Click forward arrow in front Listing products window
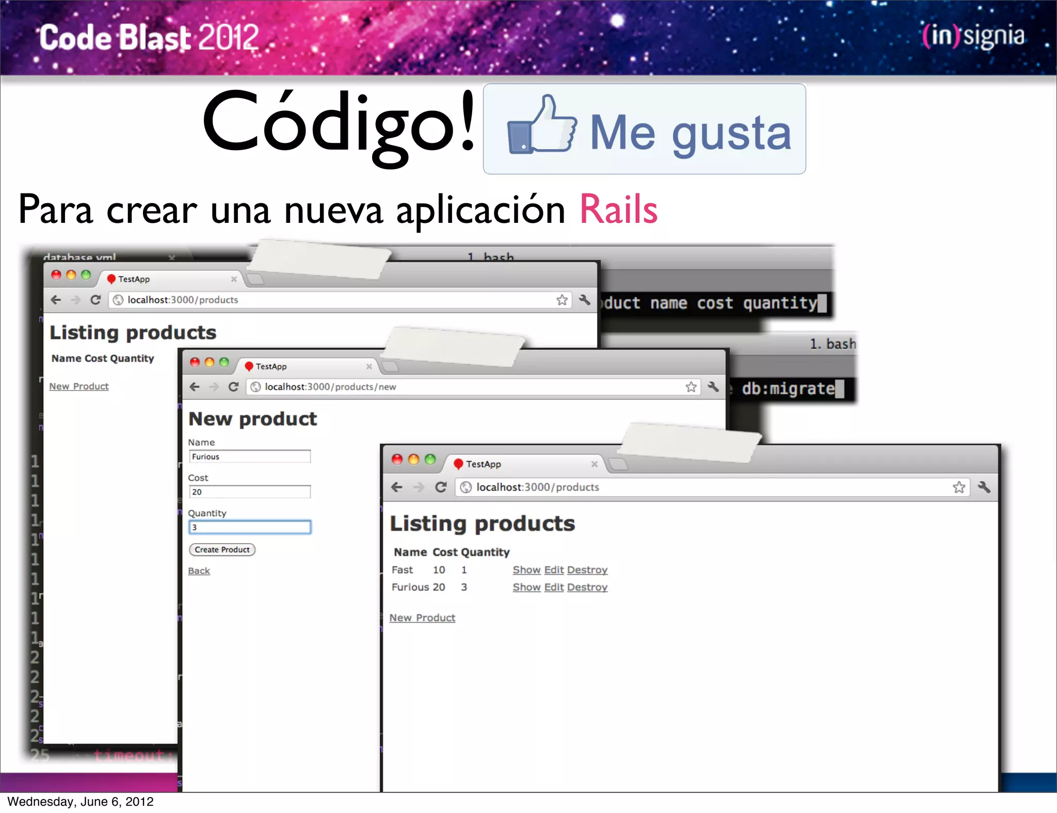The height and width of the screenshot is (813, 1057). point(419,487)
